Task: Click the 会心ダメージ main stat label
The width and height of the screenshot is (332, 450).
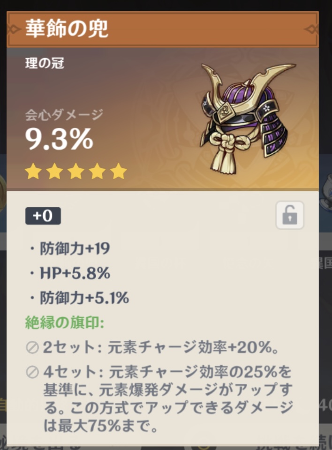Action: [x=64, y=115]
